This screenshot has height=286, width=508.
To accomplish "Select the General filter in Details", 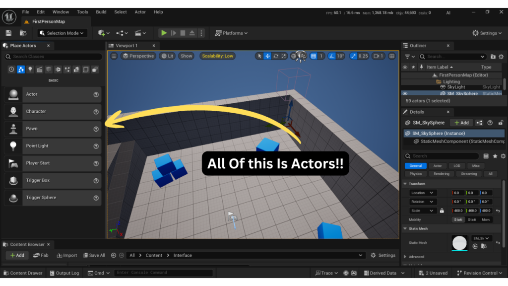I will click(x=416, y=166).
